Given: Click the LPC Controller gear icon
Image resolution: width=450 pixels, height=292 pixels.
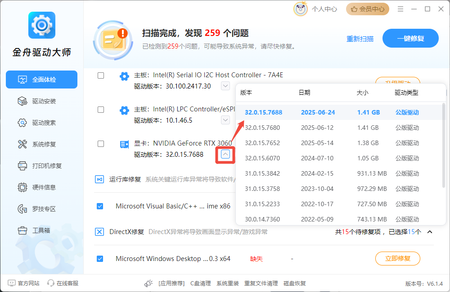Looking at the screenshot, I should [124, 111].
